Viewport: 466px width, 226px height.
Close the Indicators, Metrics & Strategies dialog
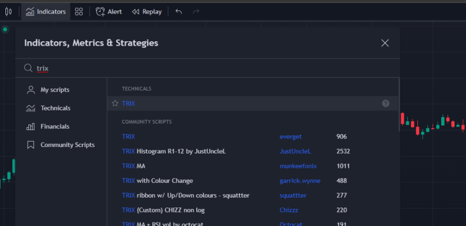click(x=385, y=43)
